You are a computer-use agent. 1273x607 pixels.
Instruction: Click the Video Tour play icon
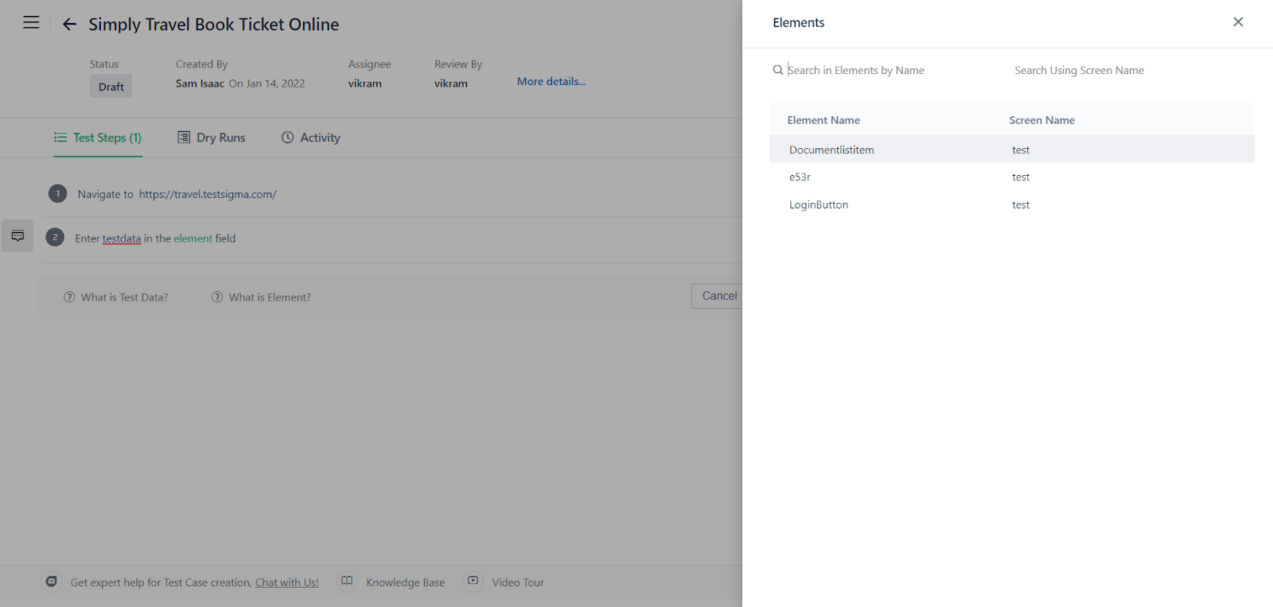473,582
